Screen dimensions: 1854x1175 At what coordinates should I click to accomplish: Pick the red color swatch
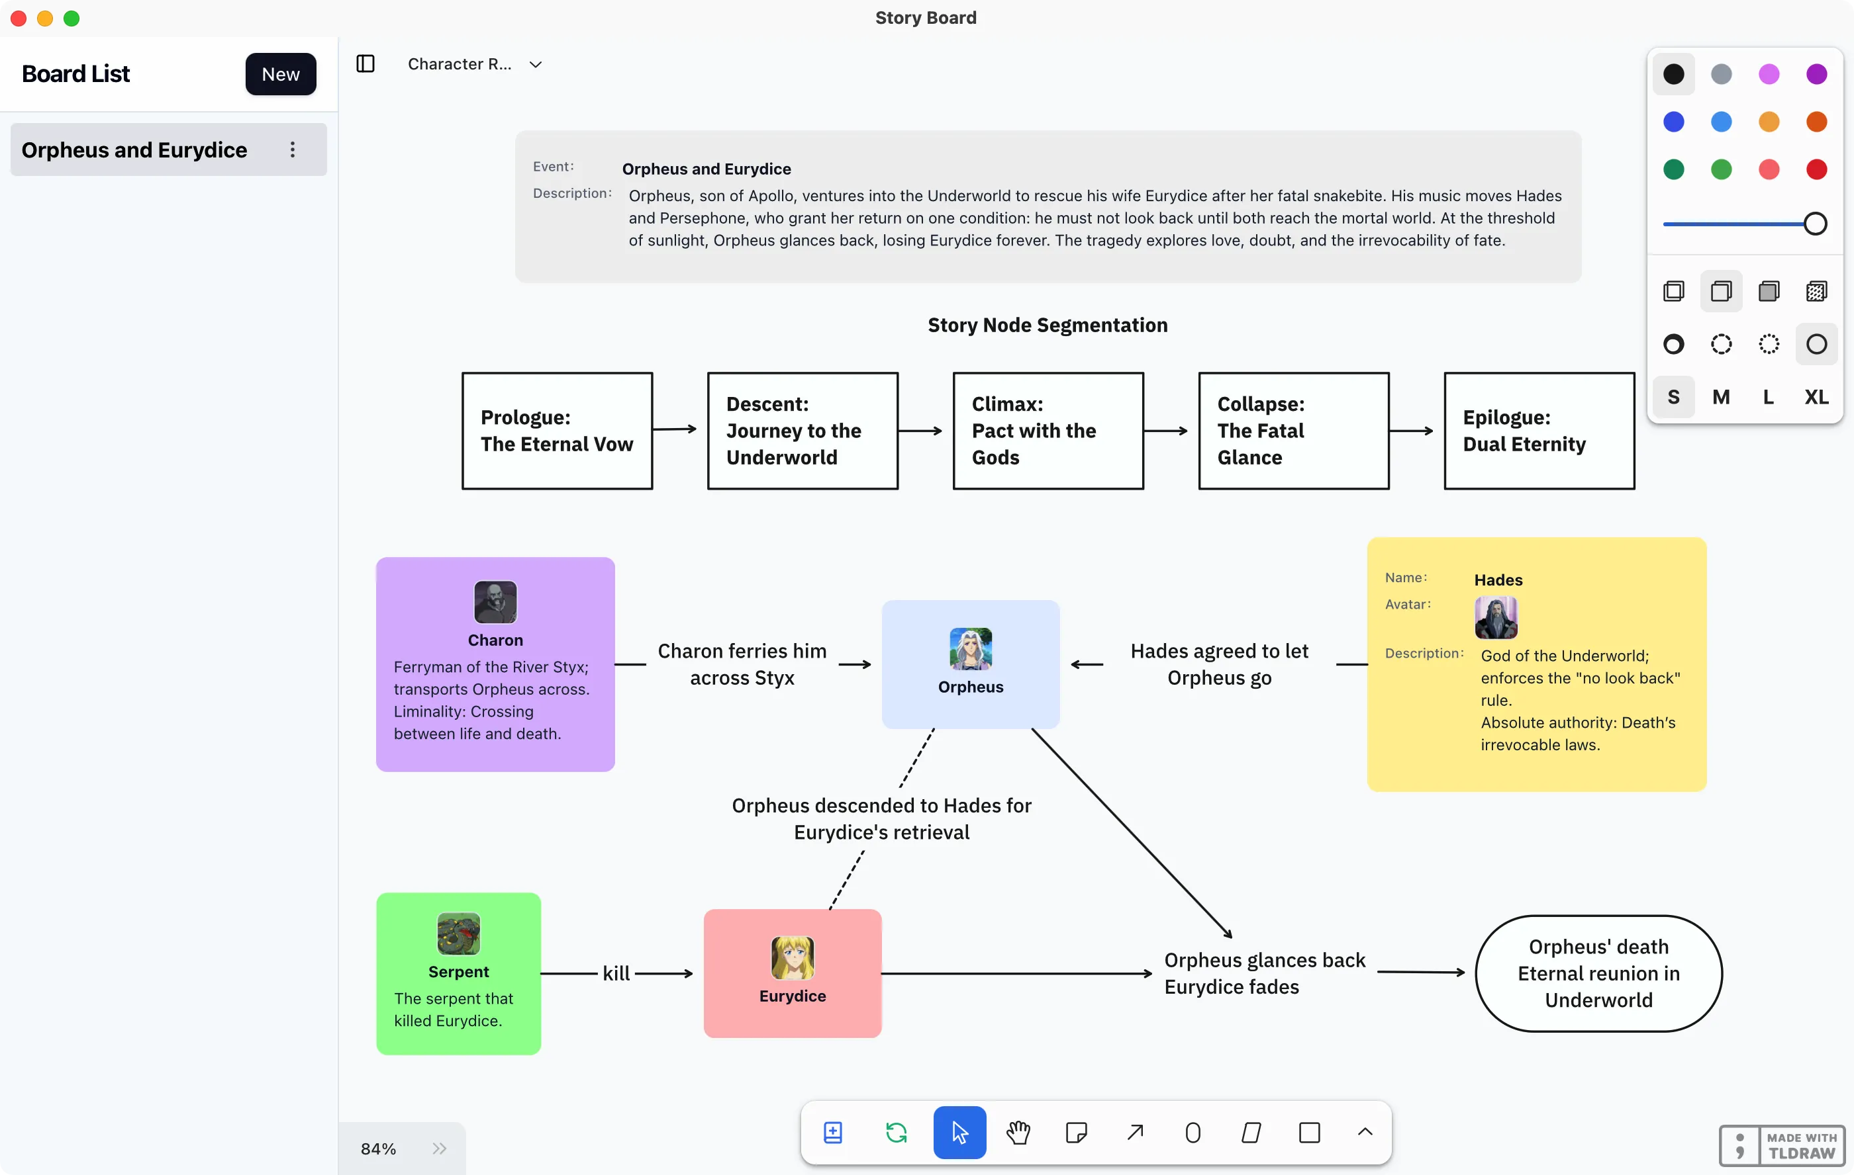(1816, 169)
